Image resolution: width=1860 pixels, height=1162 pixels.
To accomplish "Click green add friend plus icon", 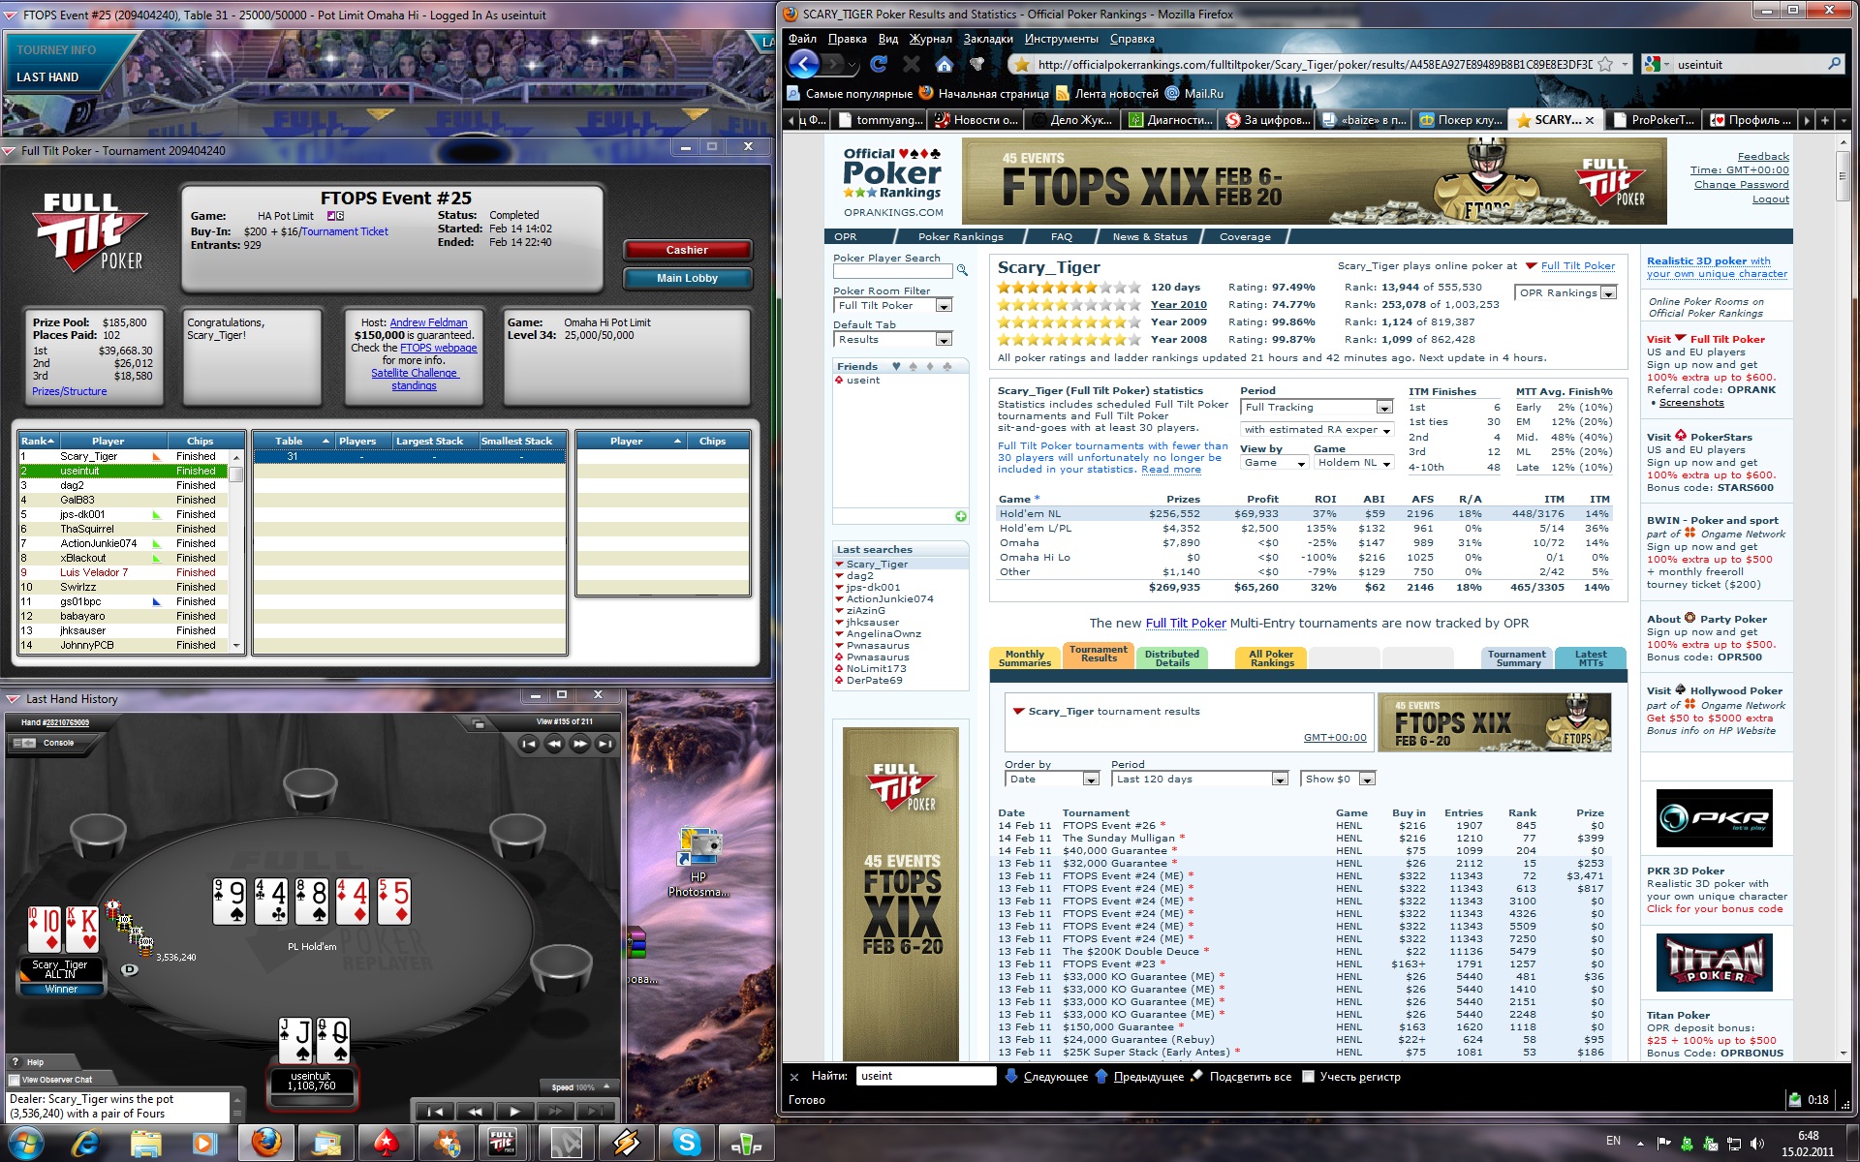I will click(960, 516).
